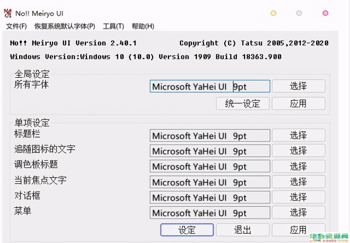Click 选择 beside 菜单
The image size is (350, 243).
(298, 212)
